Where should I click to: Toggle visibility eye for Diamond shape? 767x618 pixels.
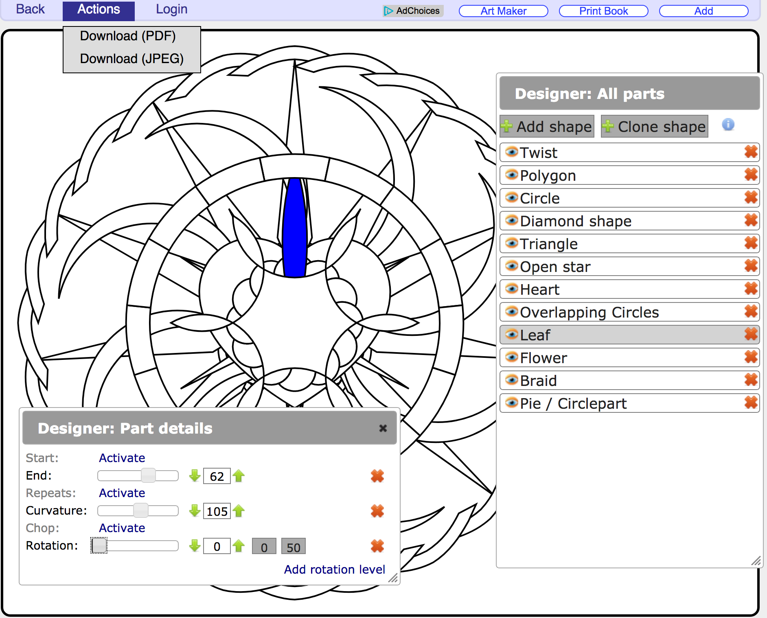click(x=511, y=220)
